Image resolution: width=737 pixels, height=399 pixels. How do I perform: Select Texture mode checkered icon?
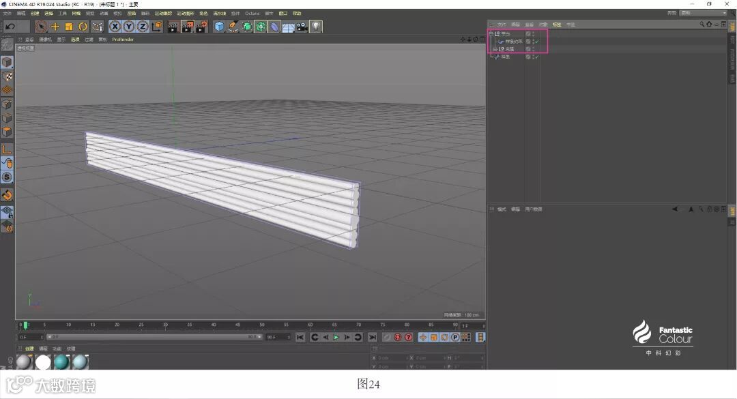[7, 76]
